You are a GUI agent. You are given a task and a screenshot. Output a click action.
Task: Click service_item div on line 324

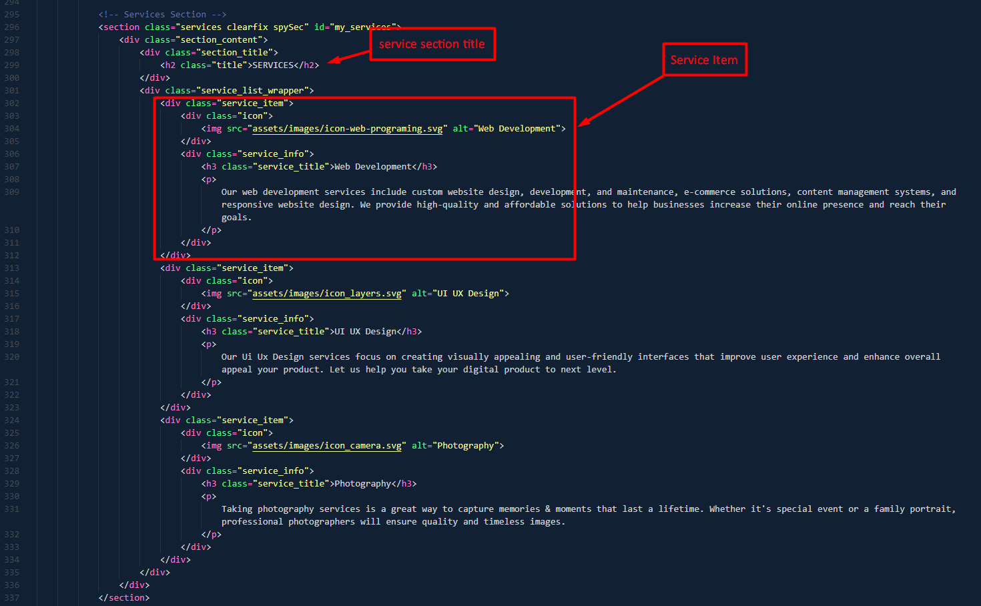227,420
